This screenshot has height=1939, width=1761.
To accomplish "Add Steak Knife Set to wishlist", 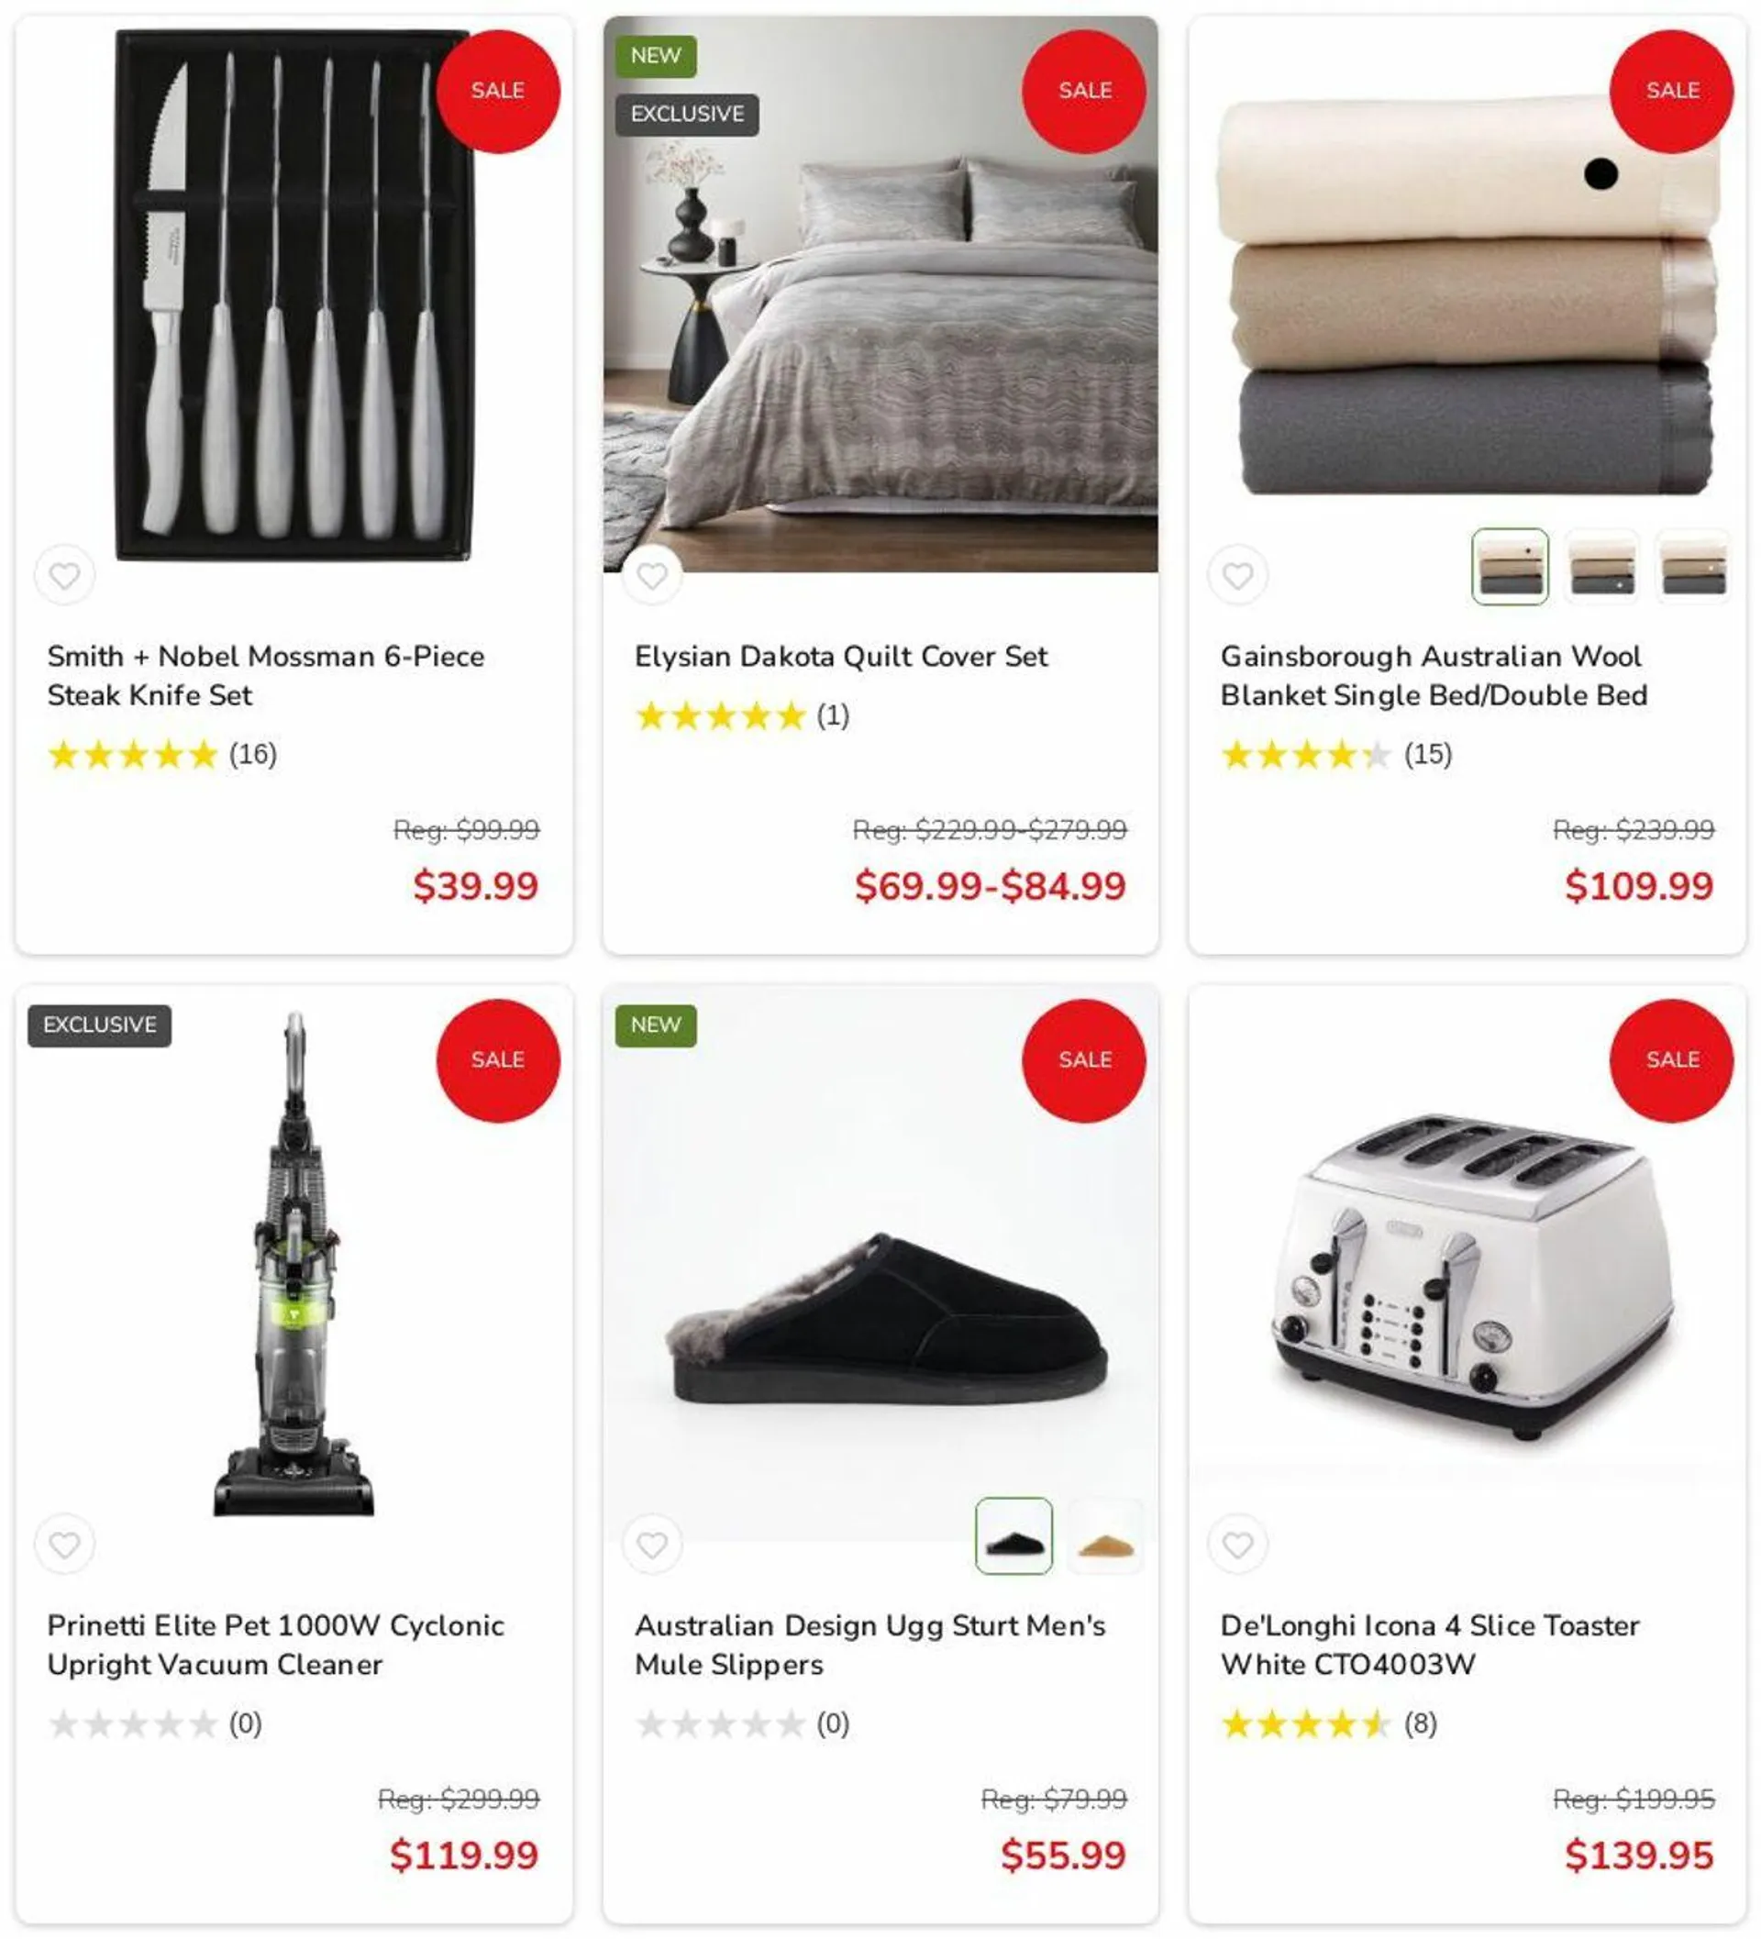I will click(64, 575).
